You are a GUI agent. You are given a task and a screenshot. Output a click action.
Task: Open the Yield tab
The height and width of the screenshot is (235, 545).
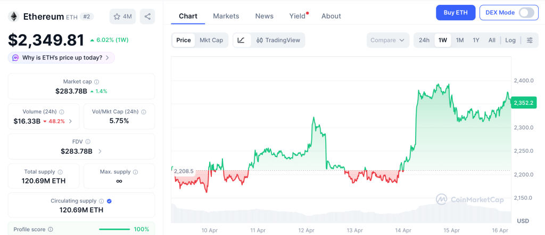(298, 16)
